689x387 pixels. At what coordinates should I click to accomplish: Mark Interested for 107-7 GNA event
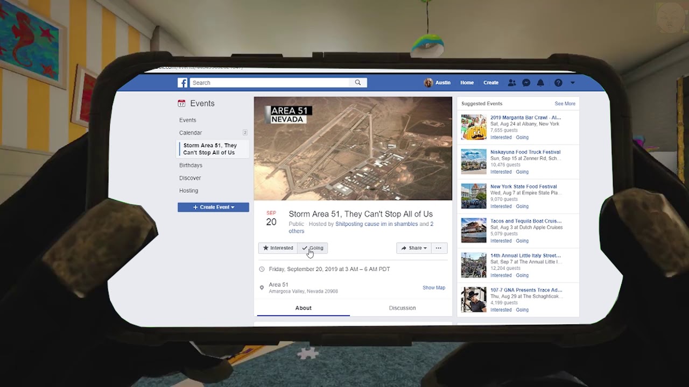click(x=501, y=310)
